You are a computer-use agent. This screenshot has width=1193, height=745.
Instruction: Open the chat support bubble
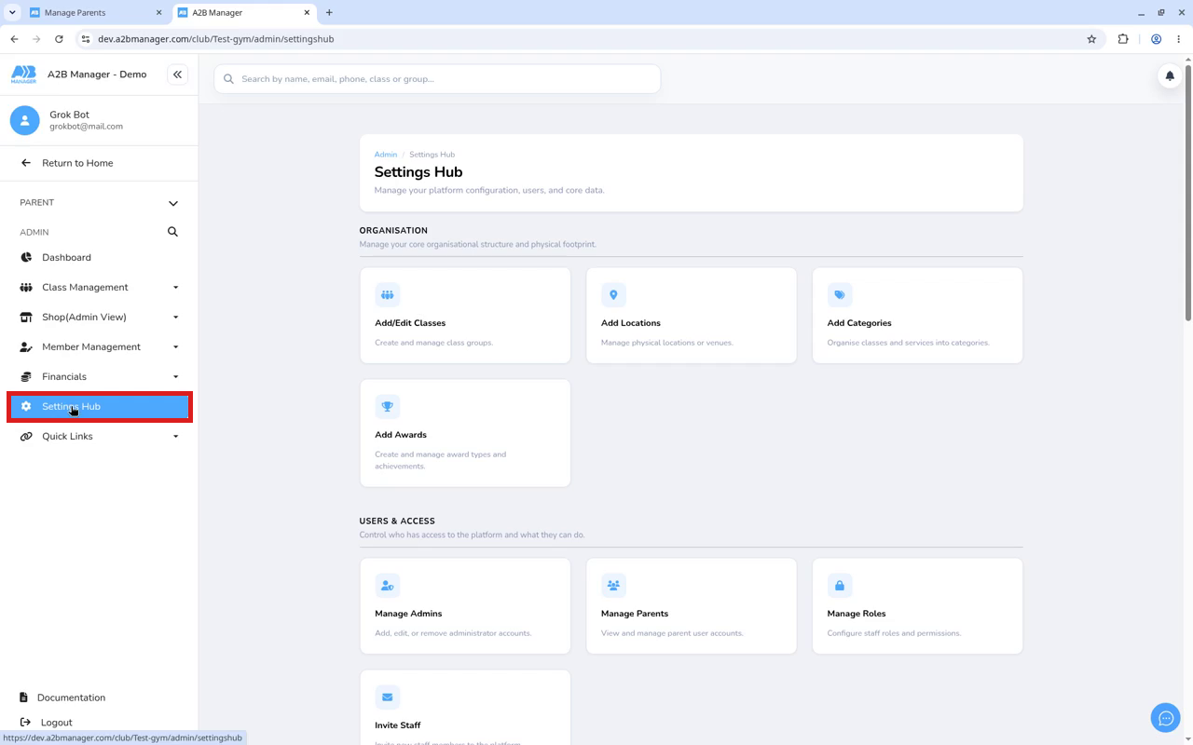tap(1166, 718)
